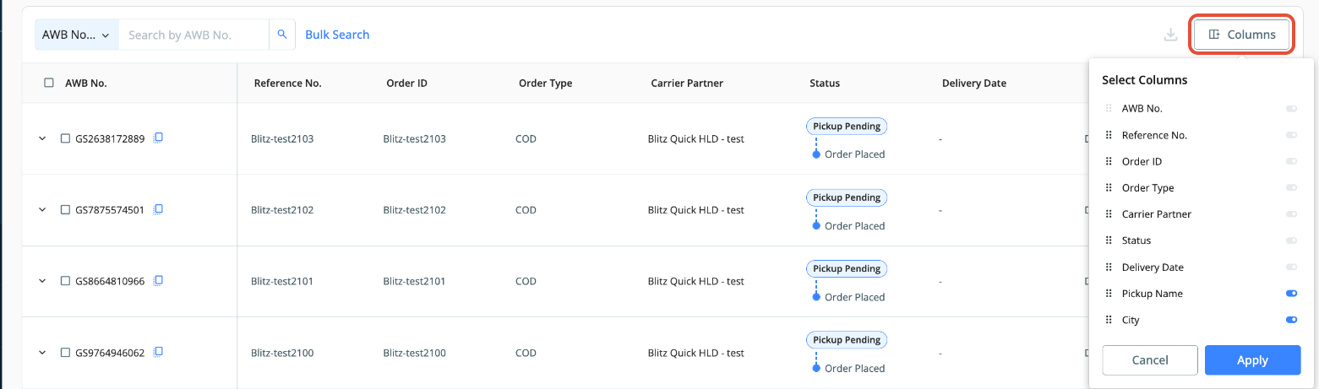Click drag handle icon beside Status column
The width and height of the screenshot is (1319, 389).
click(1109, 240)
